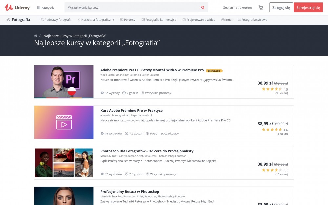Viewport: 328px width, 205px height.
Task: Open the Podstawy fotografii subcategory
Action: click(56, 20)
